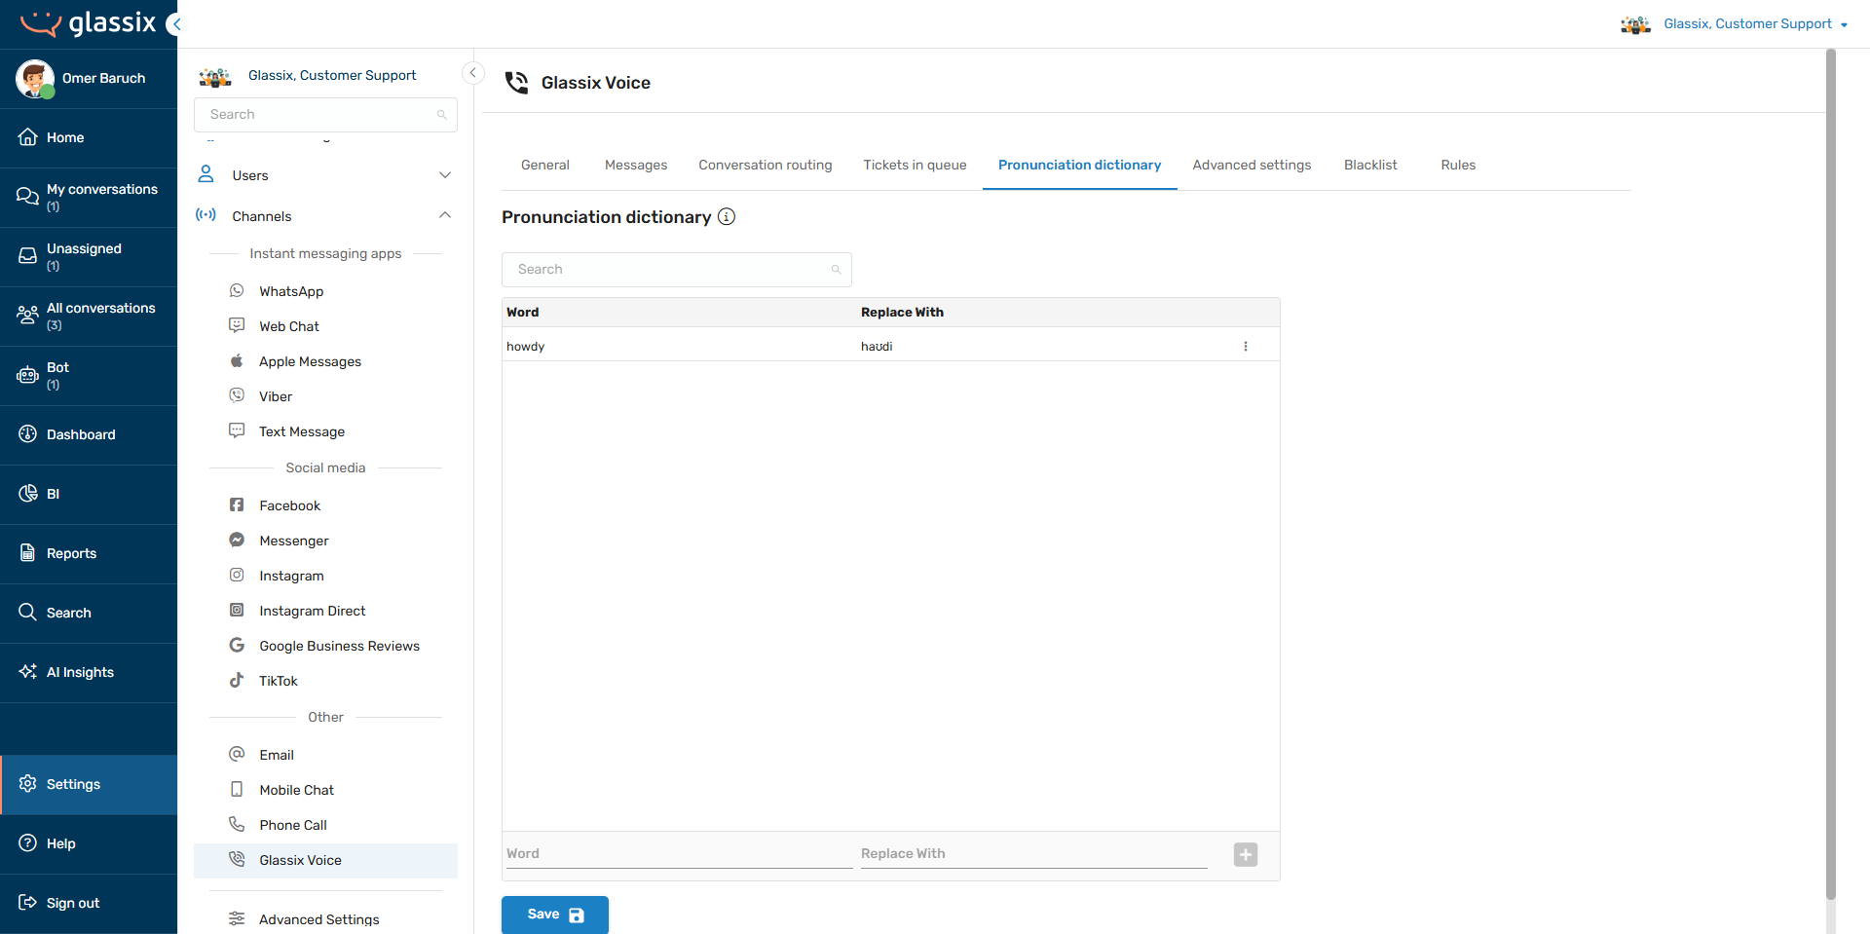Select the 'haʊdi' replacement cell
This screenshot has height=934, width=1870.
click(x=877, y=347)
